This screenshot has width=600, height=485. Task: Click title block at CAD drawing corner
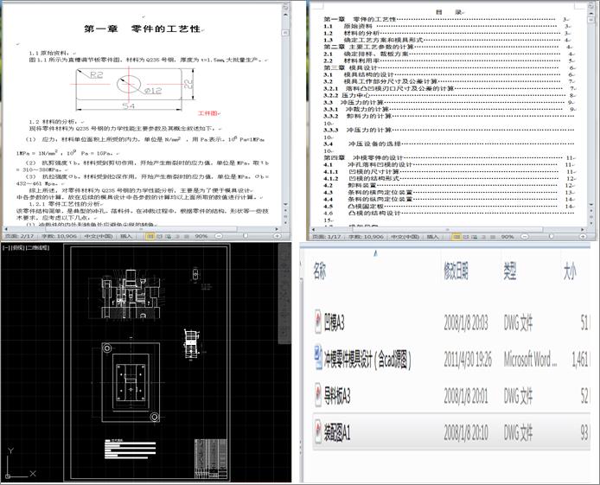211,458
